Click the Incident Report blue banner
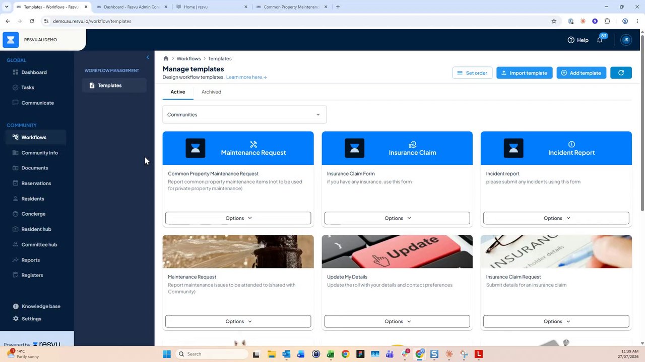 pyautogui.click(x=556, y=148)
